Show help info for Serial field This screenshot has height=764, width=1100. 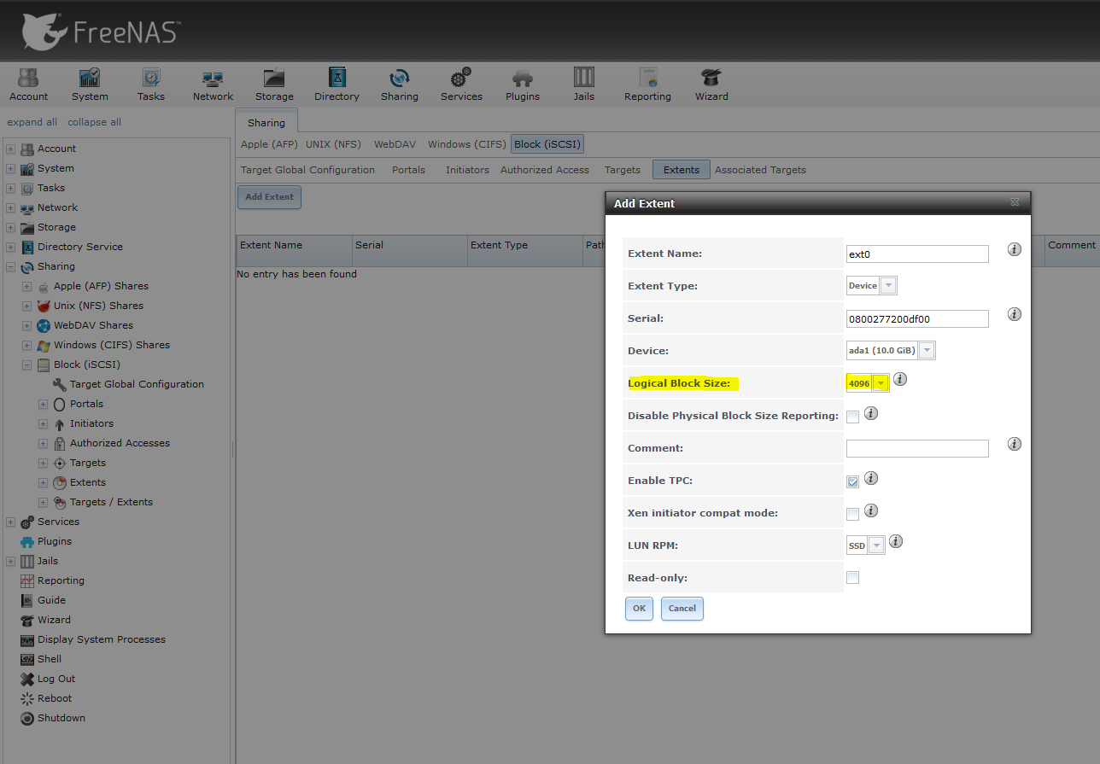pyautogui.click(x=1015, y=314)
